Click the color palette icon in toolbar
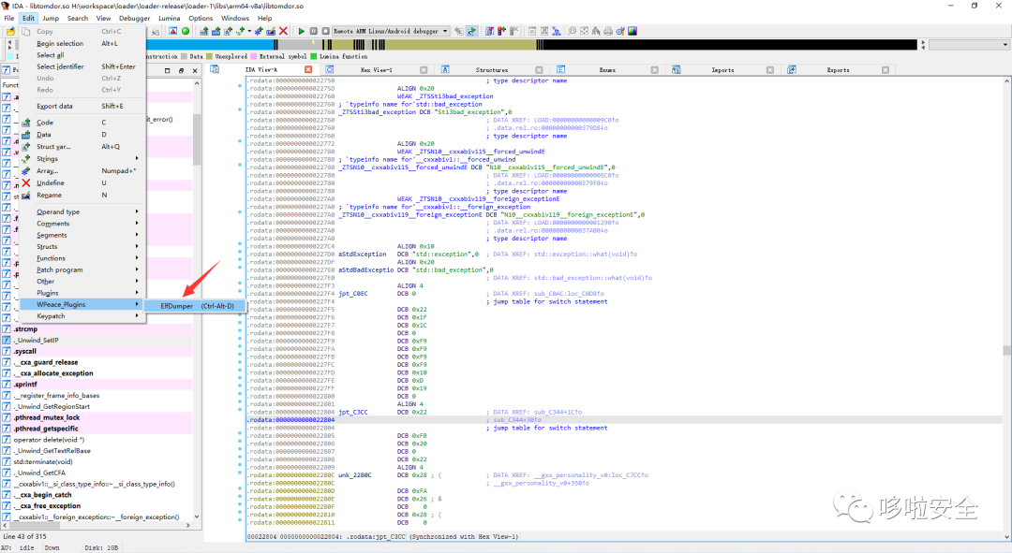 click(x=632, y=31)
